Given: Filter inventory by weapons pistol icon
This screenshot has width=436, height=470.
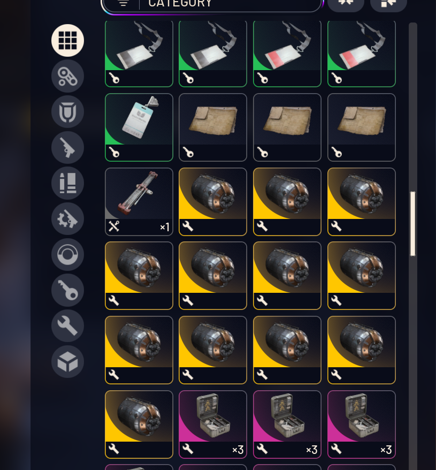Looking at the screenshot, I should click(x=67, y=147).
